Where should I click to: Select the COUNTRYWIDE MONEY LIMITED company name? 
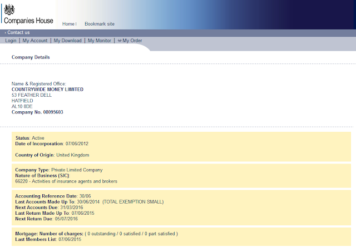pos(47,90)
